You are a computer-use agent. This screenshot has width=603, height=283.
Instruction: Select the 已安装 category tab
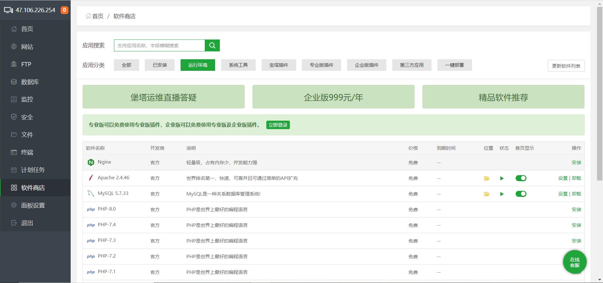point(160,65)
